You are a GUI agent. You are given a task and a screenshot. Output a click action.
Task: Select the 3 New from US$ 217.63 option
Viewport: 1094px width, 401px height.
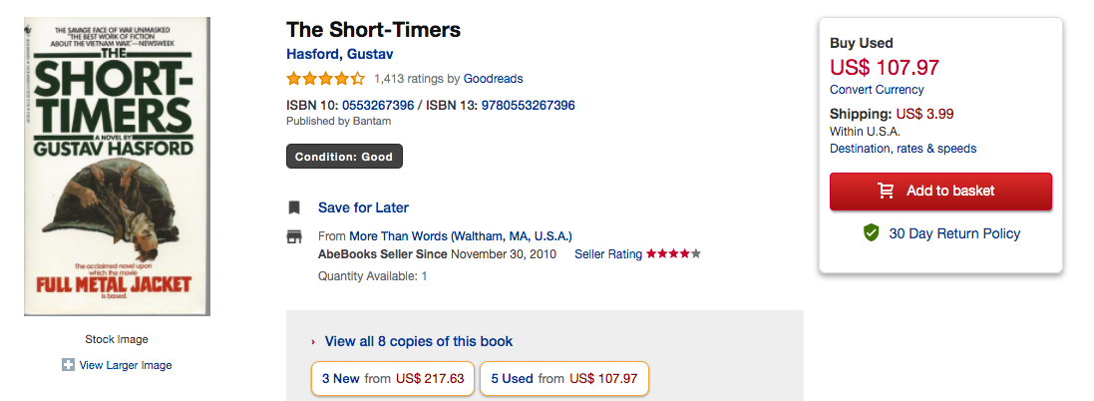392,379
